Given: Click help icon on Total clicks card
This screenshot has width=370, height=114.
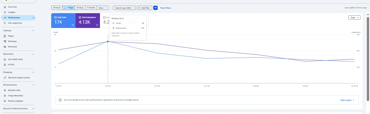Looking at the screenshot, I should (73, 25).
